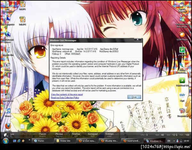
Task: Launch Windows Live Messenger desktop shortcut
Action: pos(182,22)
